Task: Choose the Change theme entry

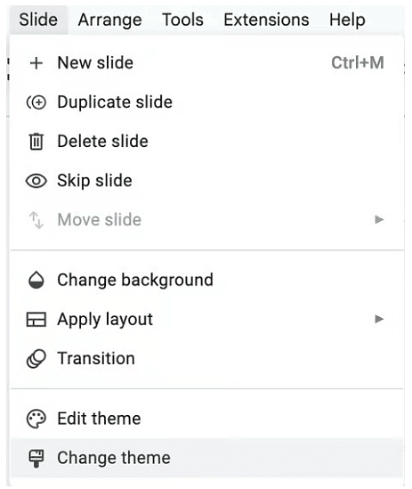Action: tap(207, 458)
